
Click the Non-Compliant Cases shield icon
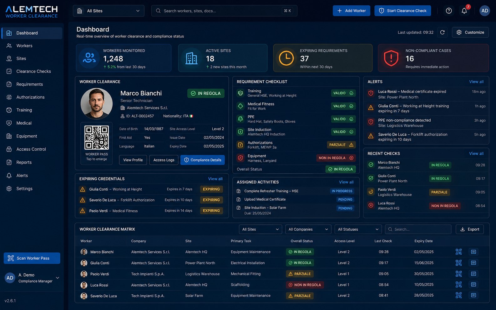coord(391,58)
